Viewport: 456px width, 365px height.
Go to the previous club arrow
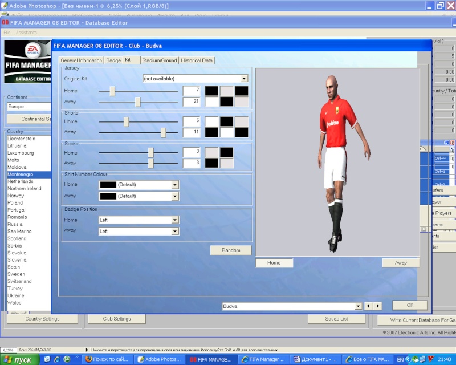pyautogui.click(x=368, y=306)
